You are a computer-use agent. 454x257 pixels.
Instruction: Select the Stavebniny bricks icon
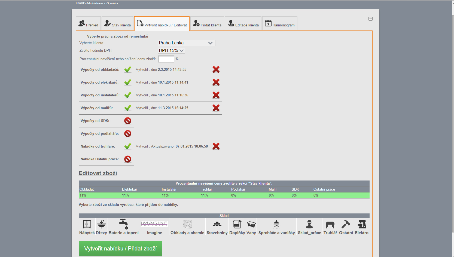click(217, 224)
